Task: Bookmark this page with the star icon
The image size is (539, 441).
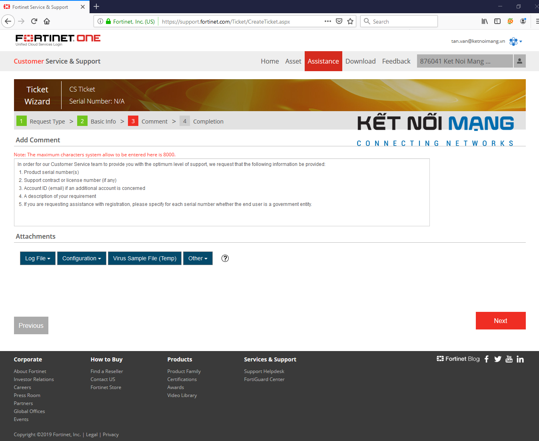Action: 350,21
